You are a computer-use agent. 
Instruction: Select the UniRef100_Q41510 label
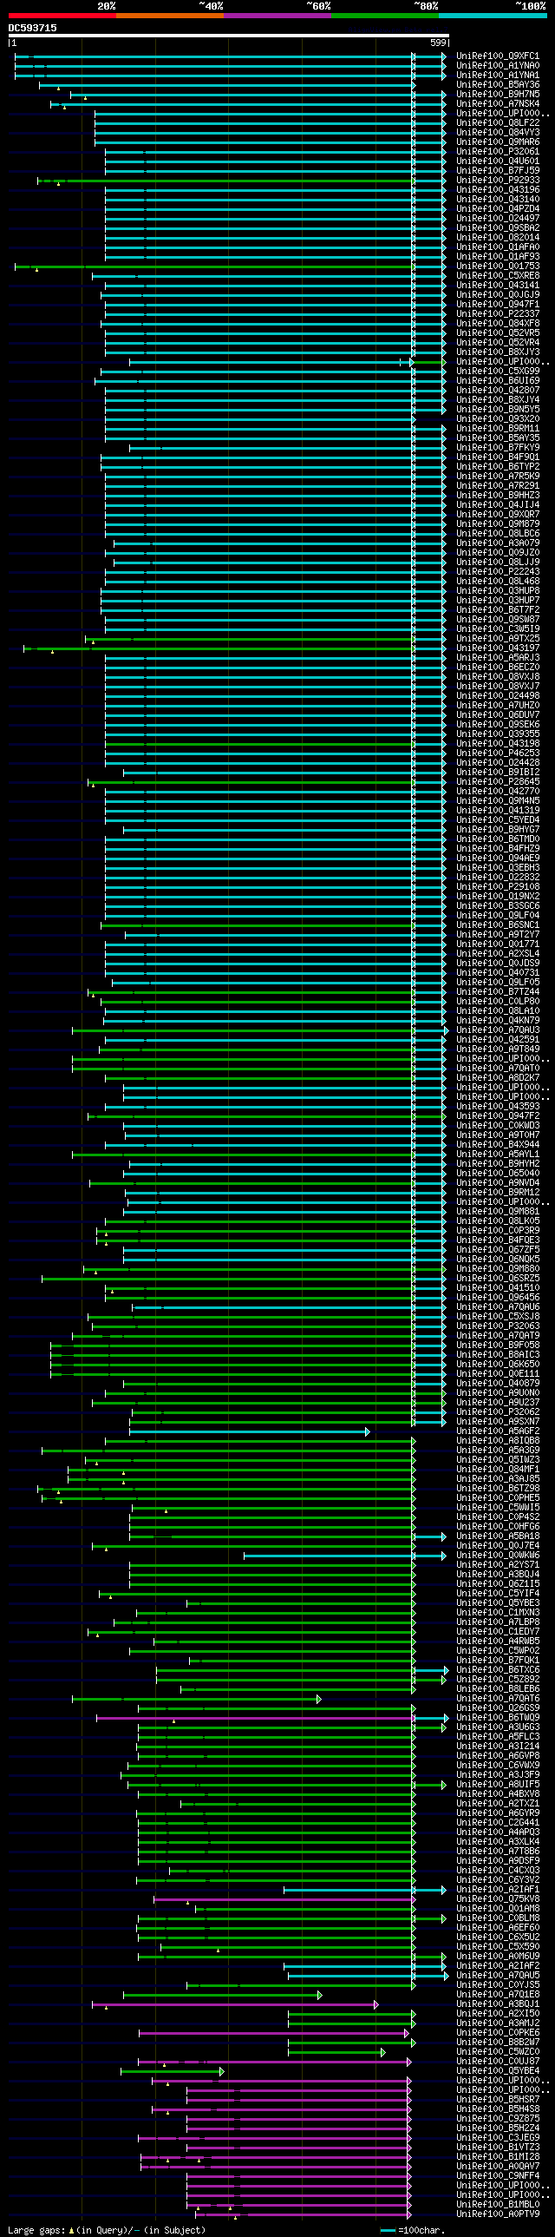pos(498,1289)
